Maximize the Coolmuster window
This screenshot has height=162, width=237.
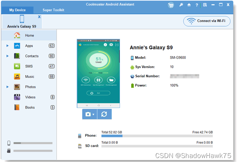tap(221, 5)
